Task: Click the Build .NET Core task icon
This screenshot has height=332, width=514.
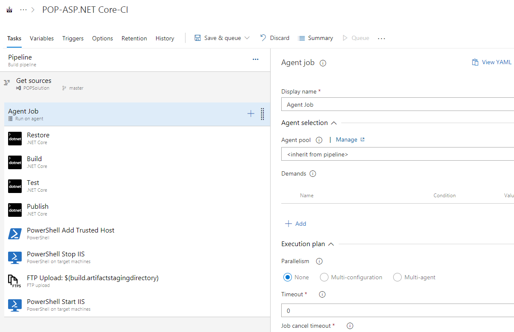Action: tap(14, 162)
